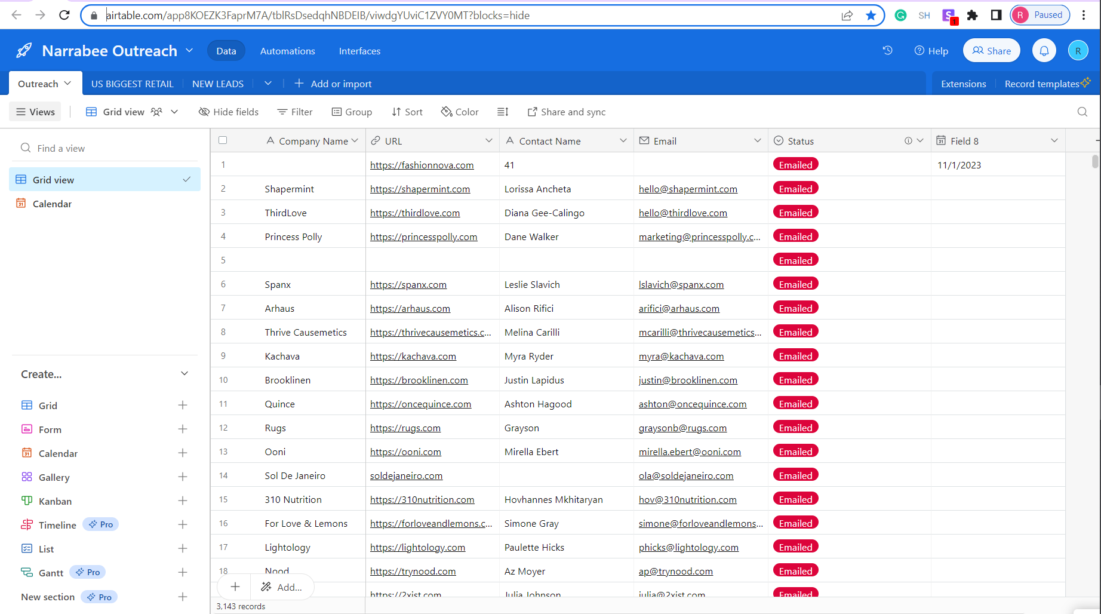The image size is (1101, 614).
Task: Open the row height icon
Action: [x=503, y=112]
